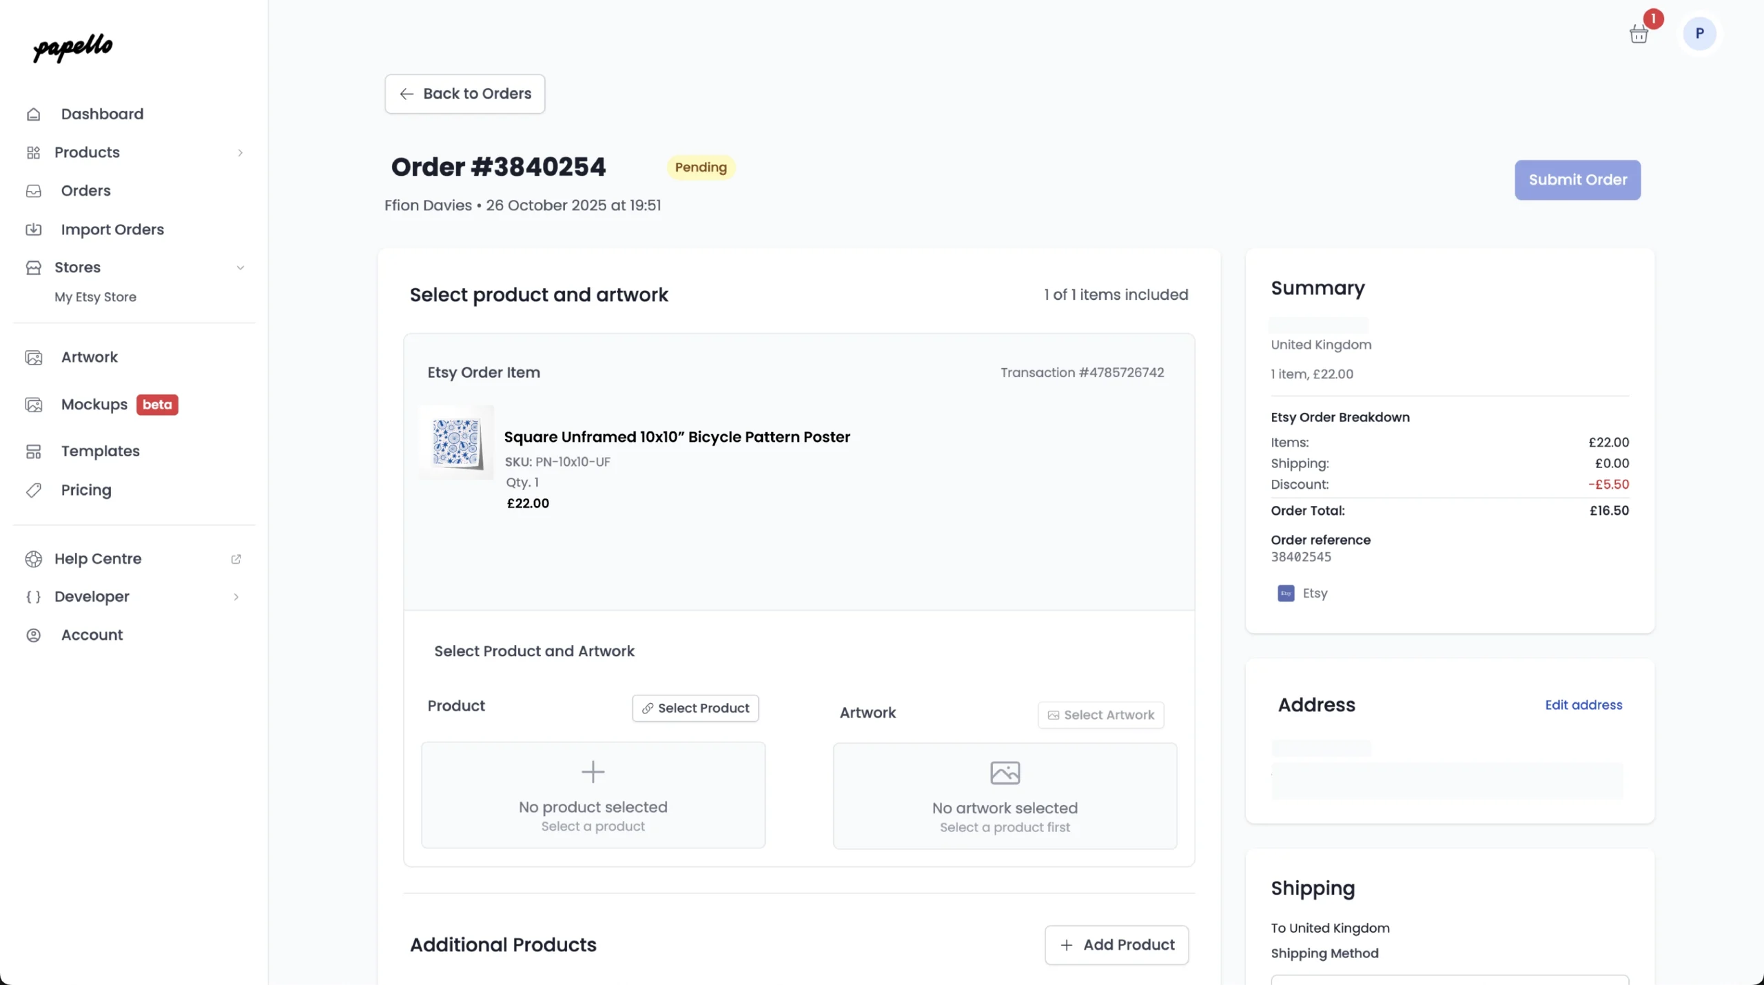Expand the Developer menu chevron
Screen dimensions: 1764x985
pos(236,597)
